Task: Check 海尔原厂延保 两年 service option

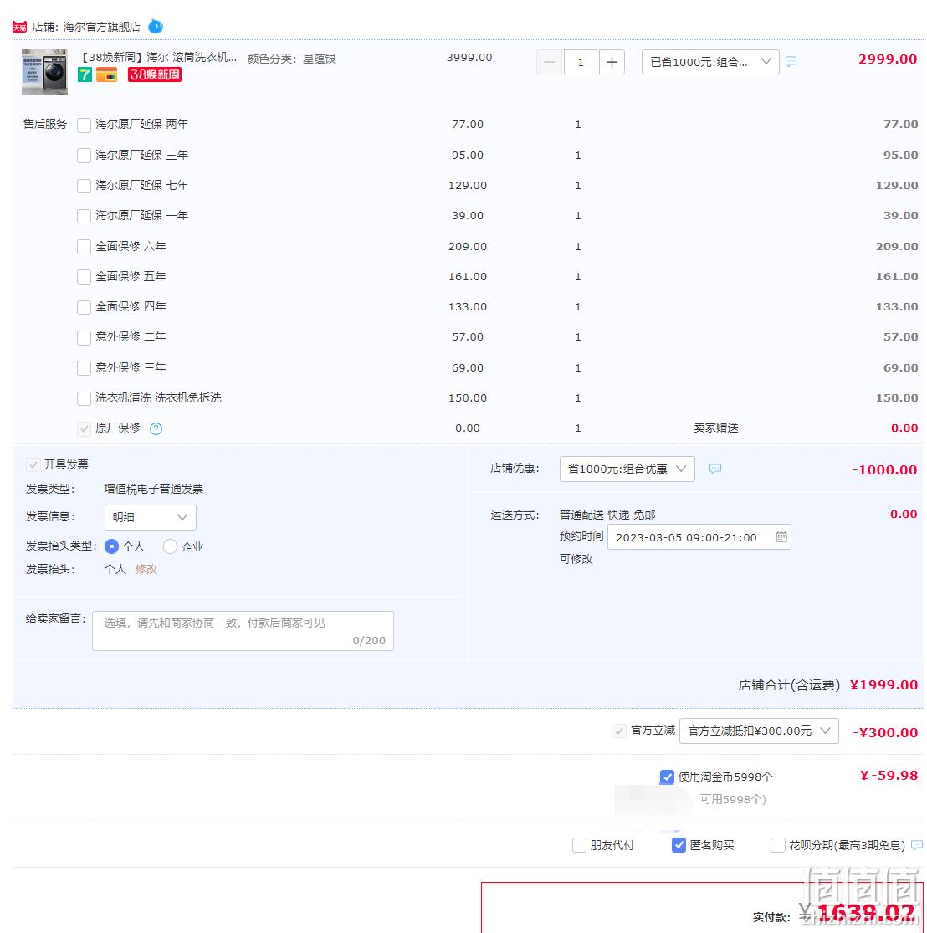Action: pos(84,125)
